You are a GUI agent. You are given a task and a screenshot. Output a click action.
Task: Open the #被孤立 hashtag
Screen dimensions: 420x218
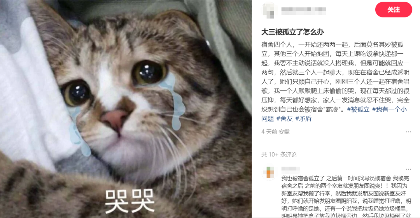click(x=358, y=109)
